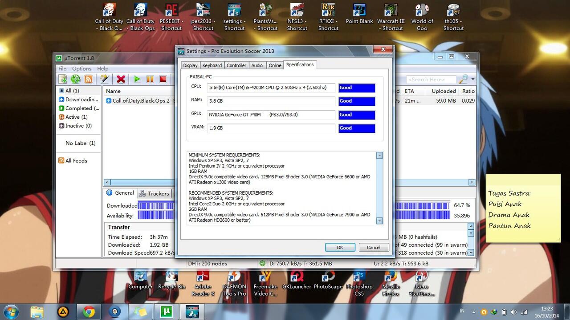Image resolution: width=570 pixels, height=320 pixels.
Task: Open PlantsVs shortcut desktop icon
Action: [x=266, y=17]
